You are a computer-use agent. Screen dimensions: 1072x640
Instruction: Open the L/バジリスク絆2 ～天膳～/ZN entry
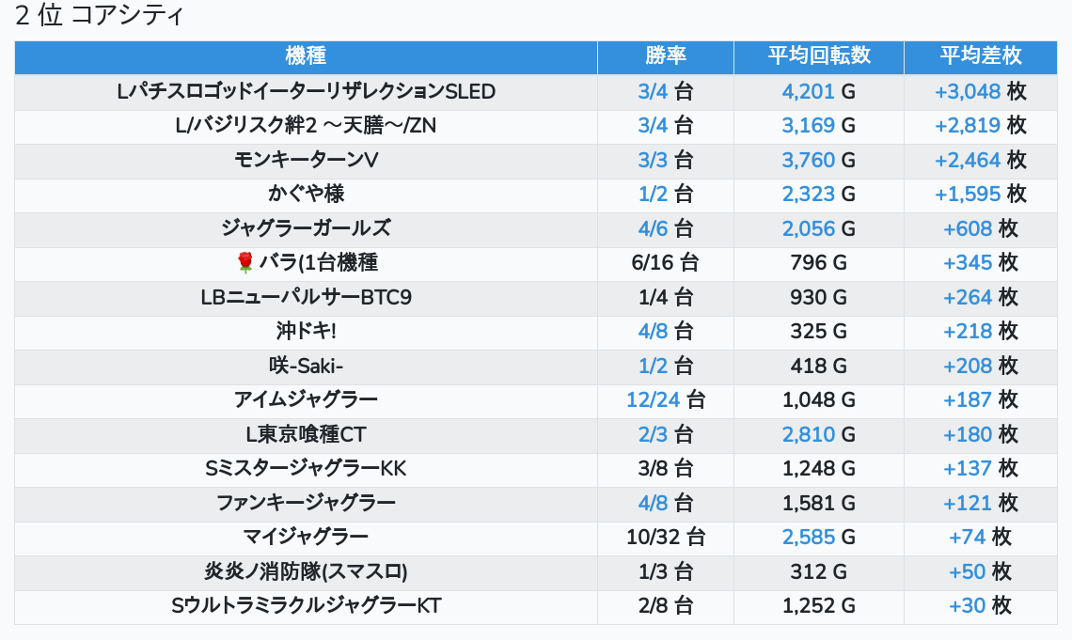[x=306, y=125]
